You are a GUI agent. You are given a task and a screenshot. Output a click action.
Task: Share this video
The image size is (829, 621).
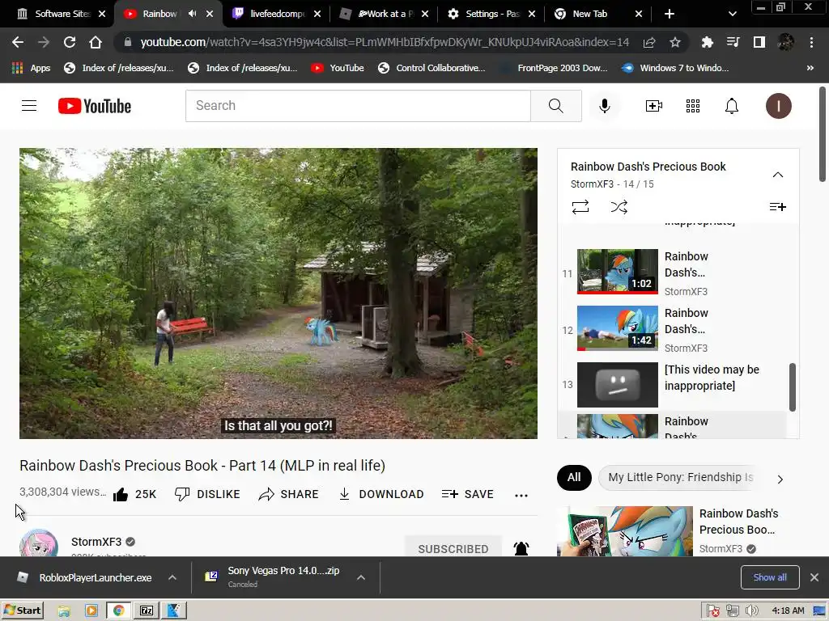point(289,494)
